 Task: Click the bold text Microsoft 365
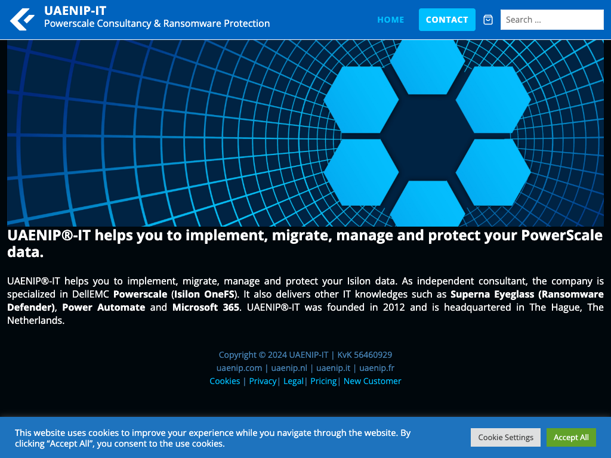[206, 307]
